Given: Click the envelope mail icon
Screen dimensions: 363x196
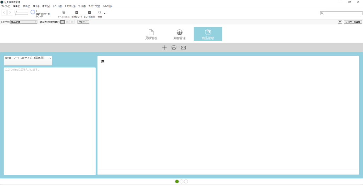Looking at the screenshot, I should coord(183,48).
